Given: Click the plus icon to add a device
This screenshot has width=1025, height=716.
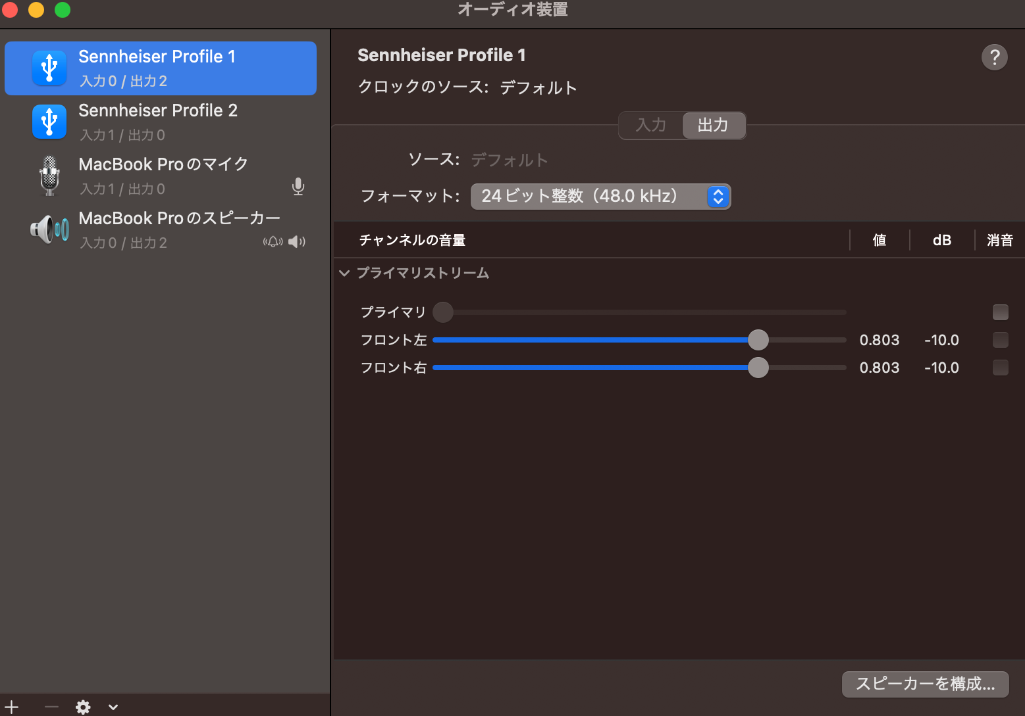Looking at the screenshot, I should point(12,707).
